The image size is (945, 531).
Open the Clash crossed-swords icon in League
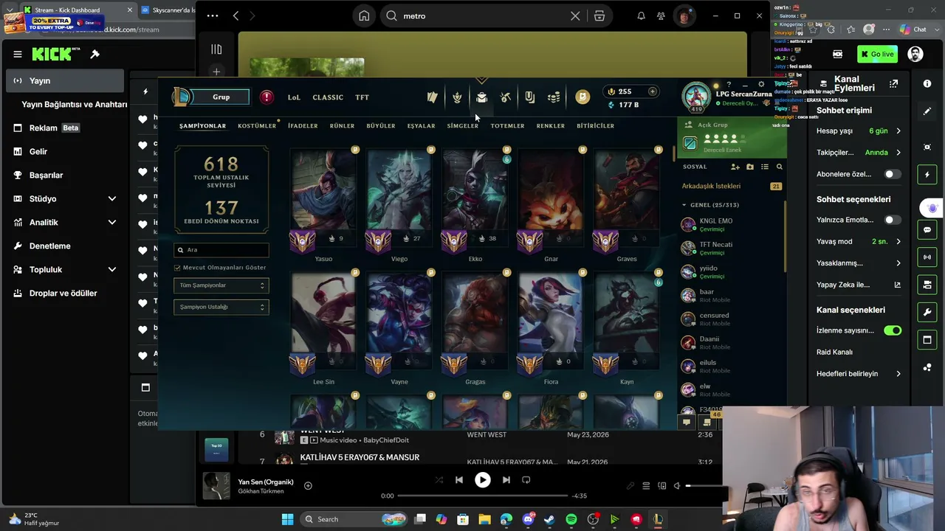tap(506, 97)
